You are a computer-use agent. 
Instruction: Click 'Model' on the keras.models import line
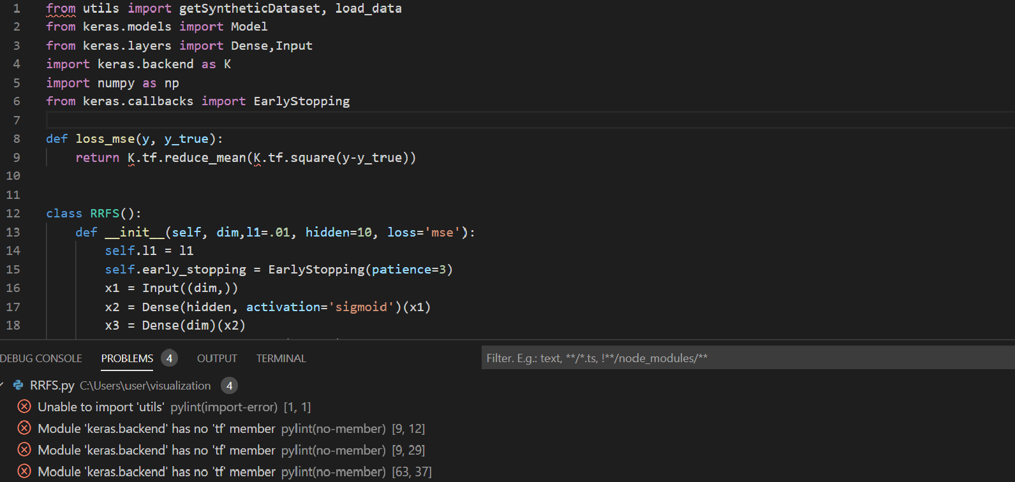point(249,26)
